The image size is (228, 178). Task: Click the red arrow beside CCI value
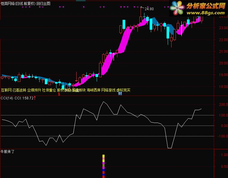point(35,98)
